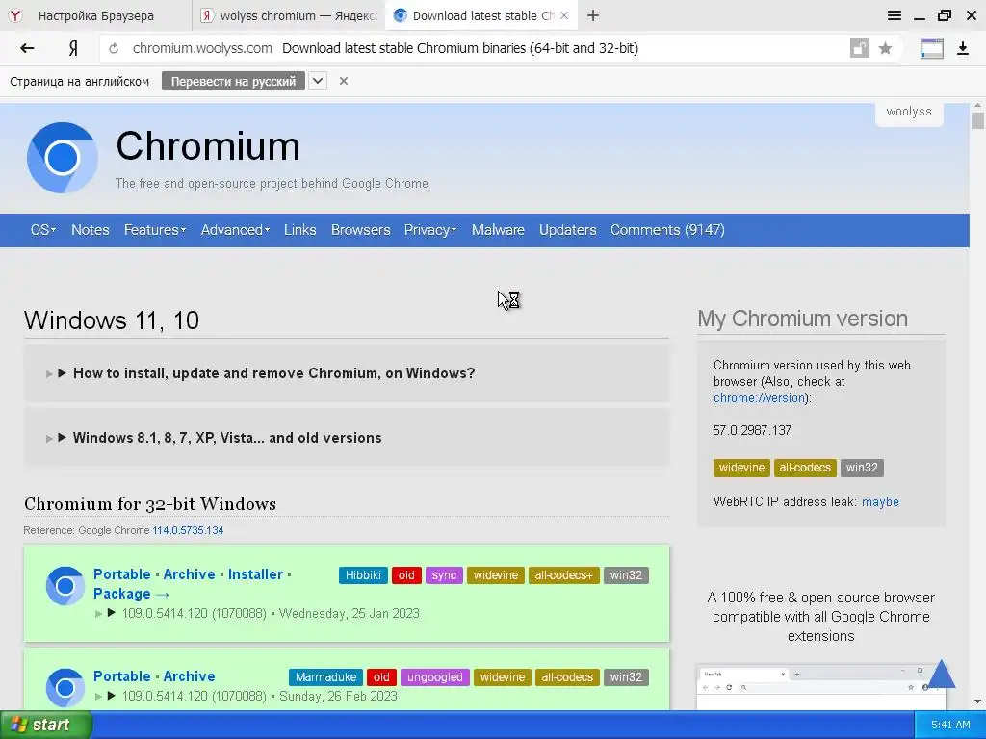Open Comments (9147) section
The image size is (986, 739).
667,230
